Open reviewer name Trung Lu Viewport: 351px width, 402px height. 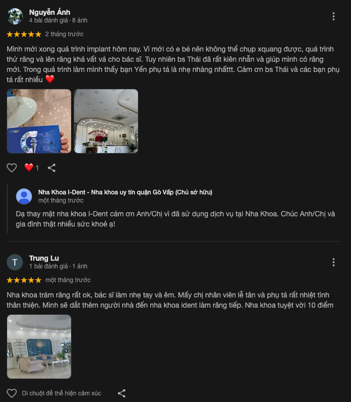pyautogui.click(x=44, y=258)
